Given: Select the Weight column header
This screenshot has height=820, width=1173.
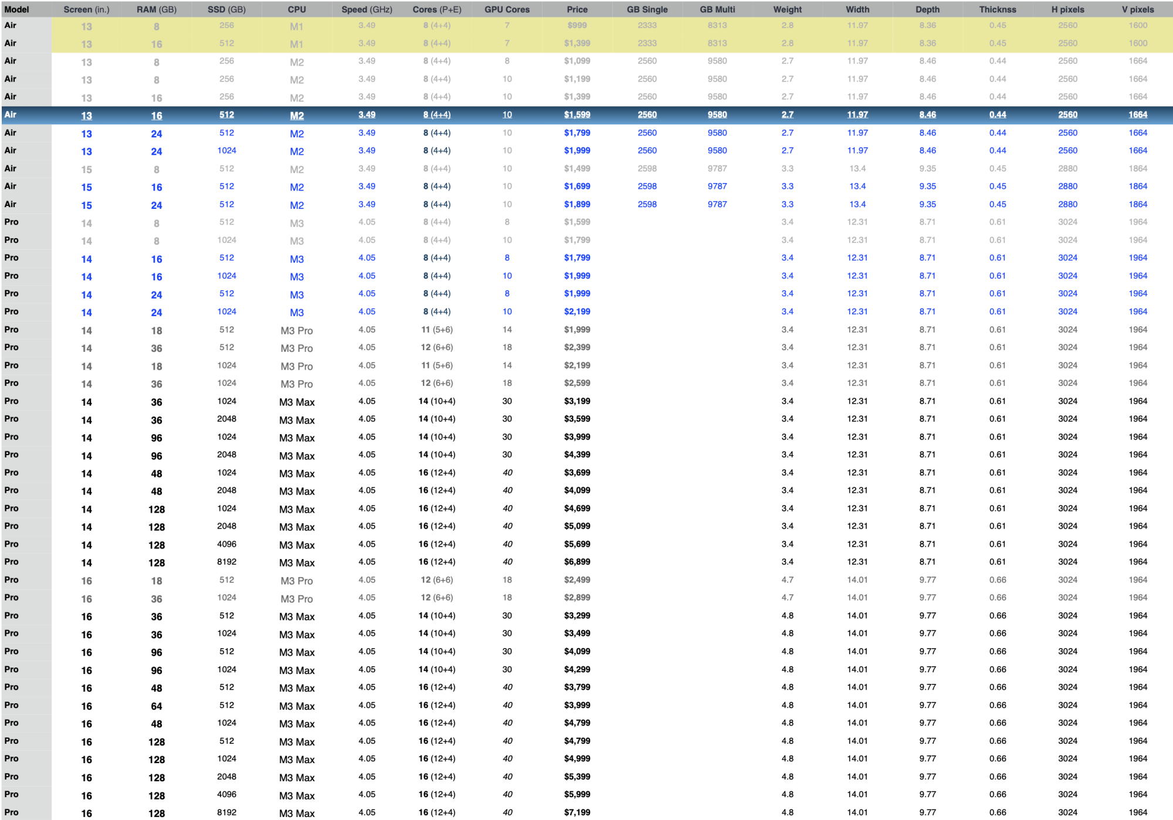Looking at the screenshot, I should click(788, 9).
